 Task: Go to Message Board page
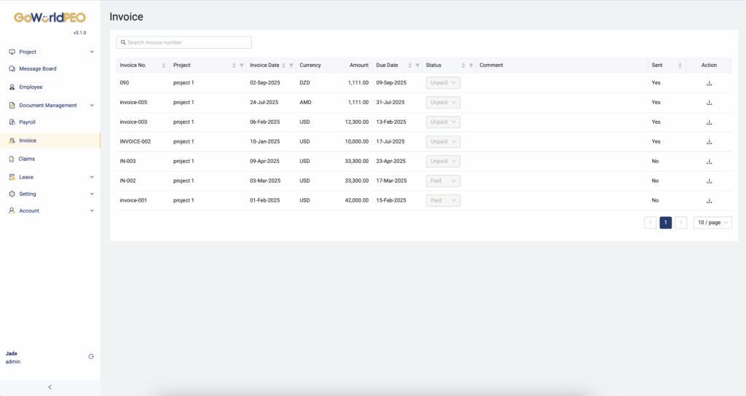coord(37,69)
